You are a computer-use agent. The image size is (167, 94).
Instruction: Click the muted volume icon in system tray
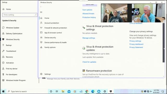(151, 91)
